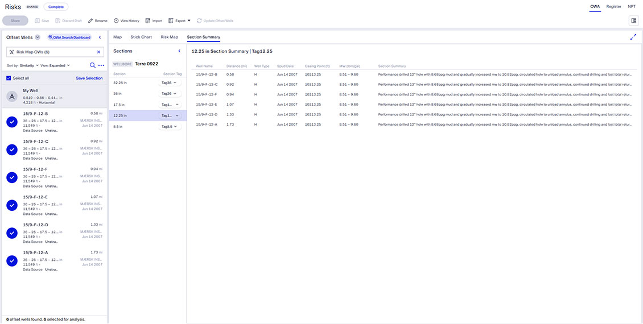Deselect offset well 15/9-F-12-F
643x324 pixels.
tap(12, 177)
